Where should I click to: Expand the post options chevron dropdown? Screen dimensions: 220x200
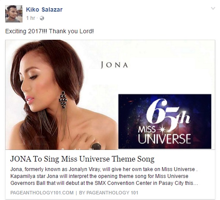click(x=213, y=8)
